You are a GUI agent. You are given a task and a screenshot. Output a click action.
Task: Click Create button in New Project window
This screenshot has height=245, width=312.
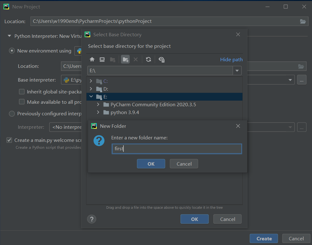[x=264, y=239]
